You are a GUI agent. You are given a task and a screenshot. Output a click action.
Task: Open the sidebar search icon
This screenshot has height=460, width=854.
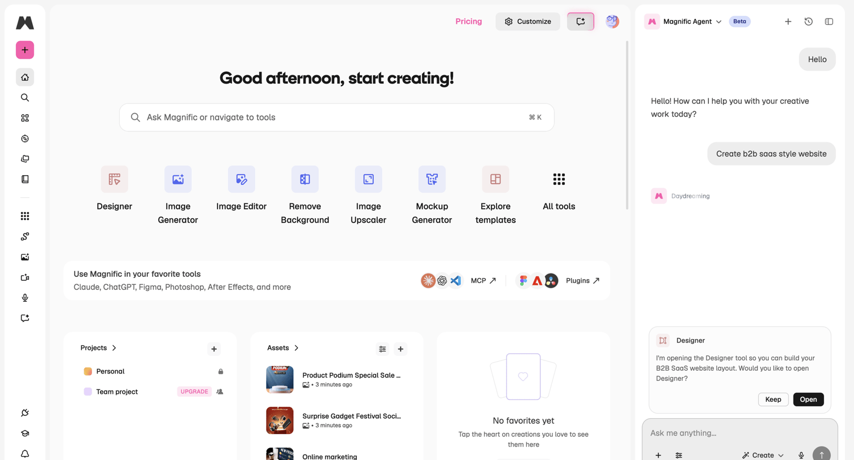click(x=25, y=98)
